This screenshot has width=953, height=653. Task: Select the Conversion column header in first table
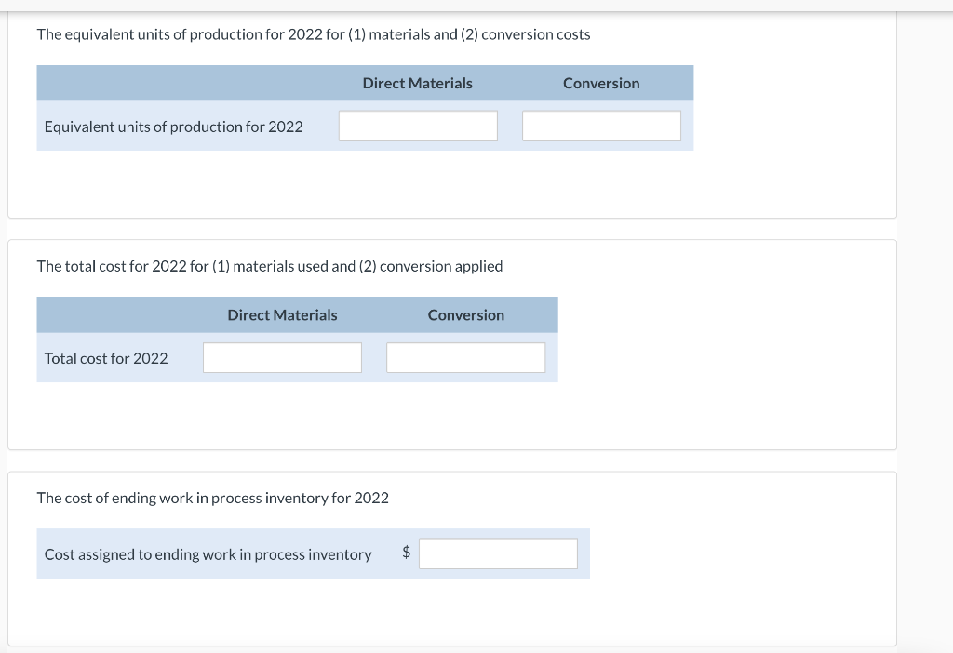point(601,83)
